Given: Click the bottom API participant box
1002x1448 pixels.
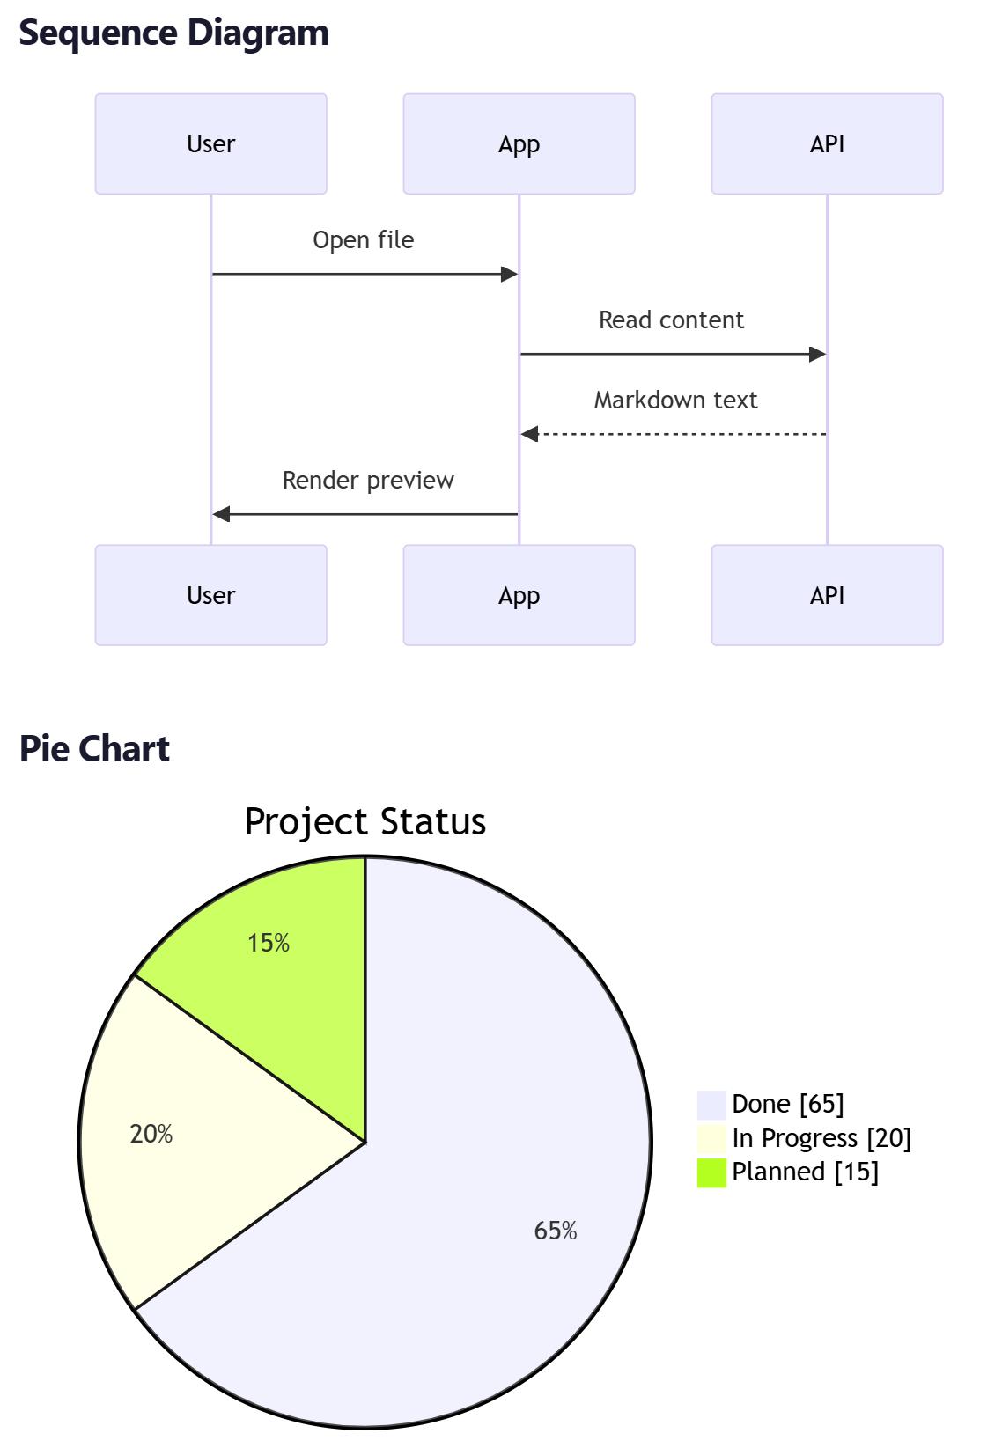Looking at the screenshot, I should (827, 595).
